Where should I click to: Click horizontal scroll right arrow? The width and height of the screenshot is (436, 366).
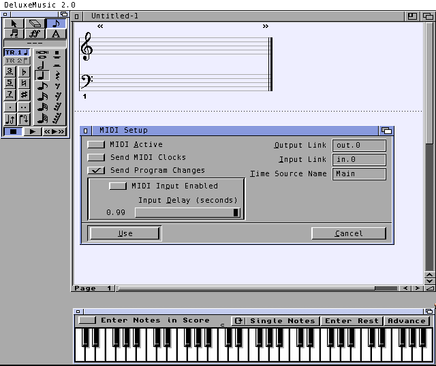coord(418,288)
